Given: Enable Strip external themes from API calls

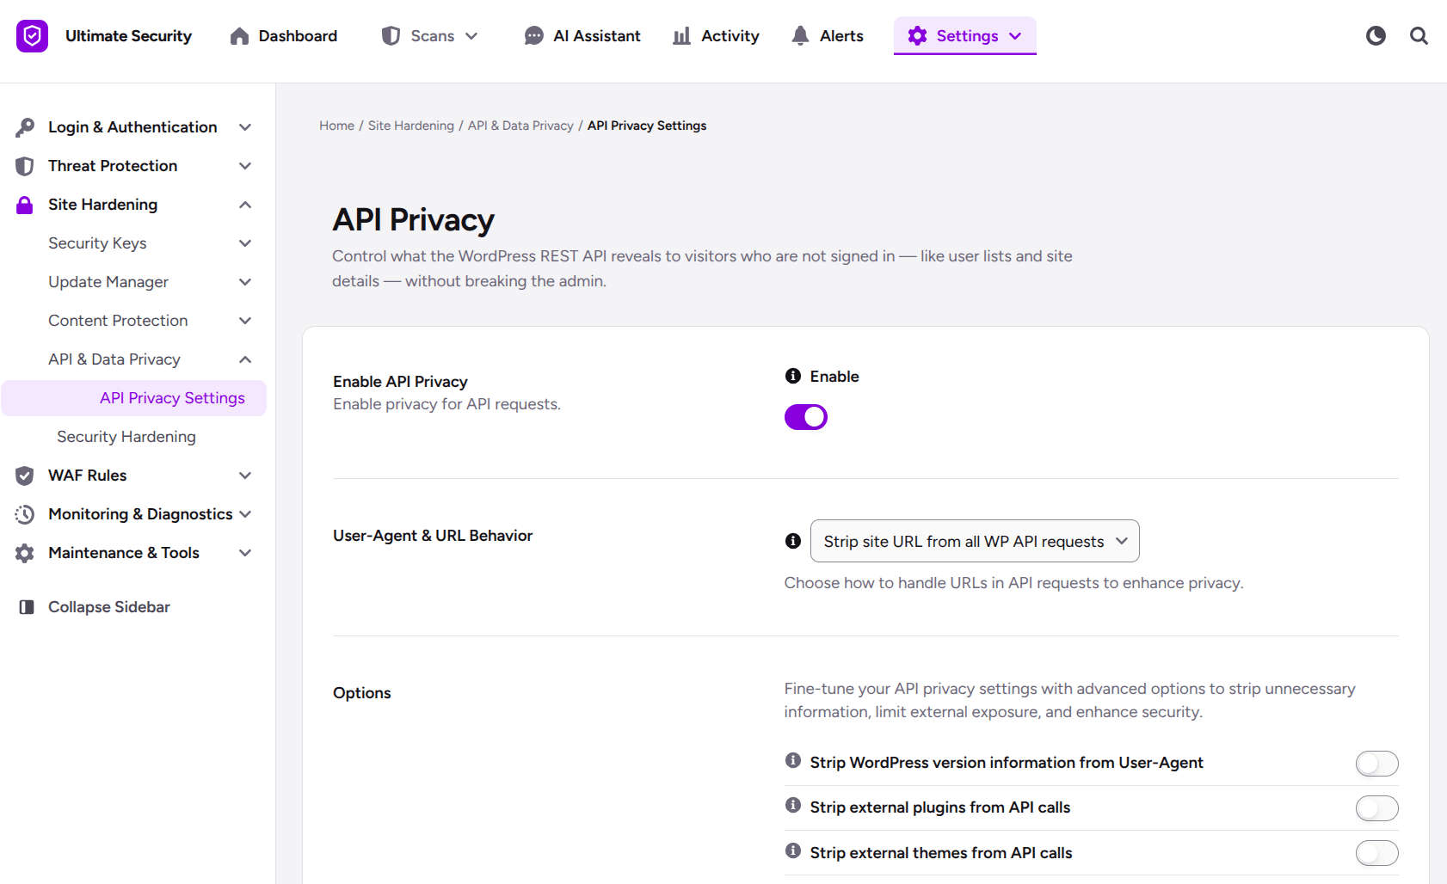Looking at the screenshot, I should click(1377, 853).
